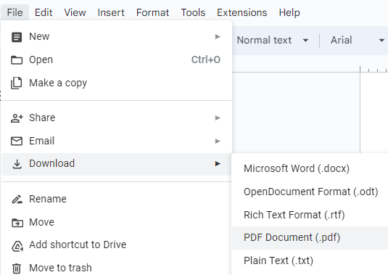The width and height of the screenshot is (388, 275).
Task: Open the Normal text style dropdown
Action: point(273,40)
